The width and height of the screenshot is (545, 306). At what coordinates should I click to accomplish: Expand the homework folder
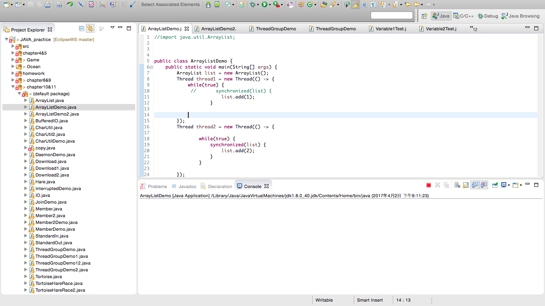(x=13, y=73)
